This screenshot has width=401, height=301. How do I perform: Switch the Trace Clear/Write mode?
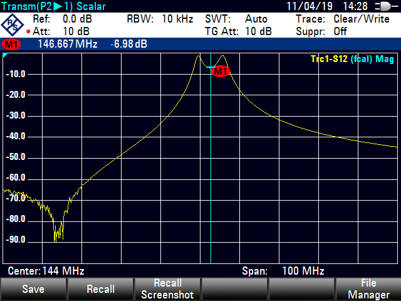point(342,19)
